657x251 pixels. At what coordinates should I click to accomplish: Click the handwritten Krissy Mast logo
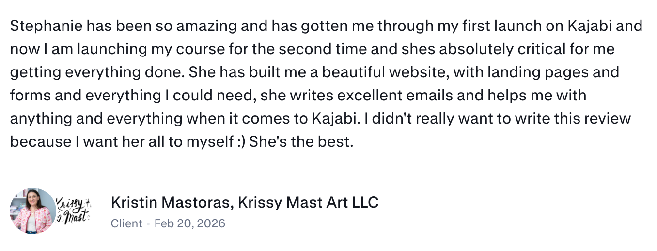(73, 209)
